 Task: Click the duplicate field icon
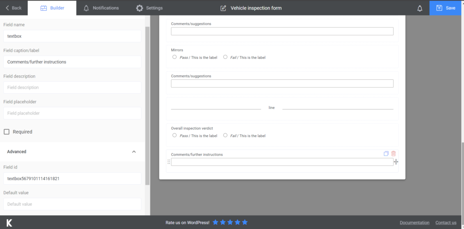(386, 153)
